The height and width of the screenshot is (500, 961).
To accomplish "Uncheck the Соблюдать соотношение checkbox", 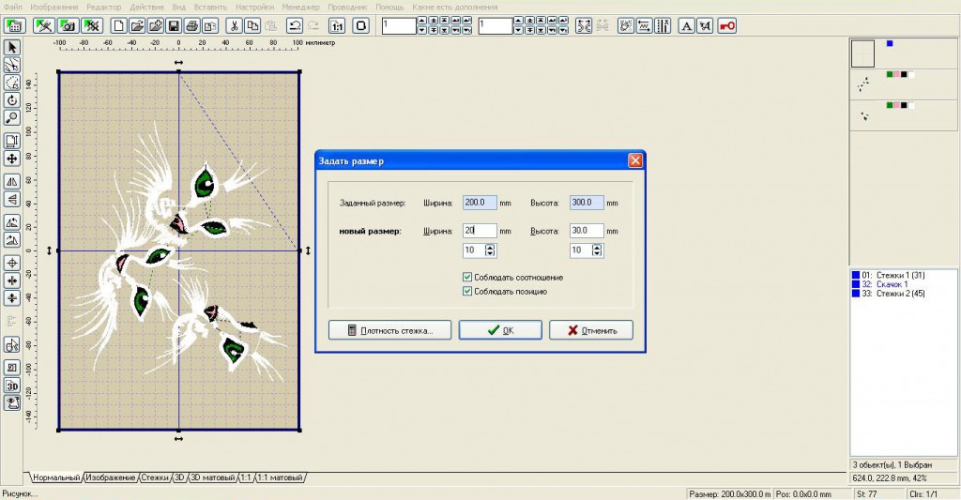I will click(x=467, y=278).
